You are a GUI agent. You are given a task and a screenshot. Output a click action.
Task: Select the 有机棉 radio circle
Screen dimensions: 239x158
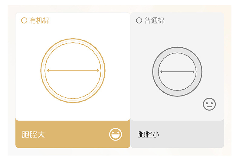24,21
